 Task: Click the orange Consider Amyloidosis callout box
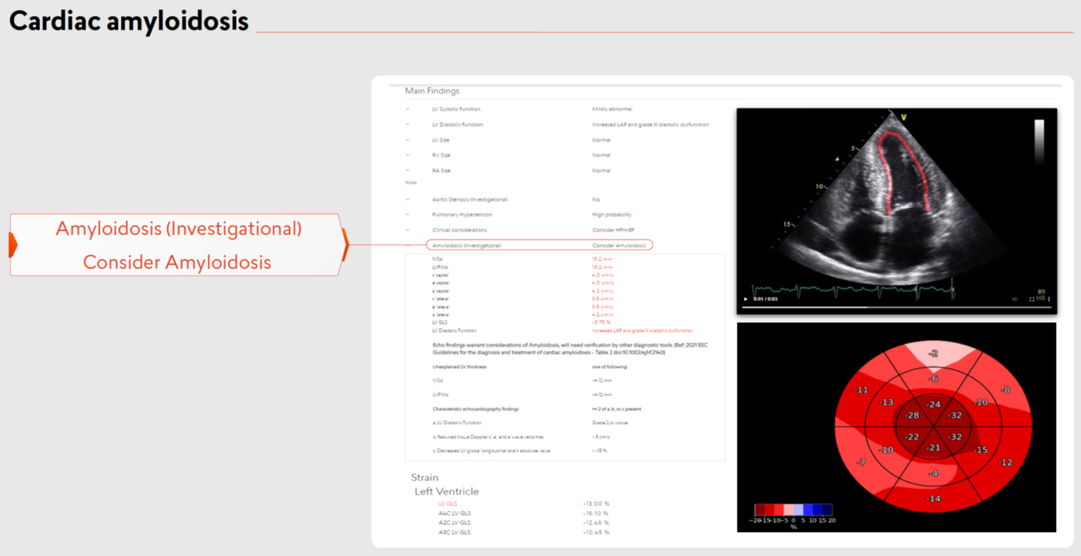pyautogui.click(x=178, y=245)
